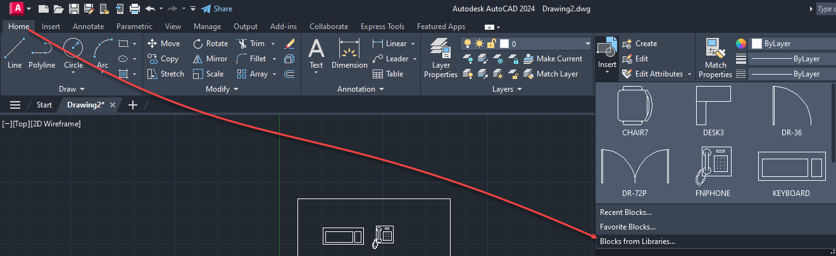Select the KEYBOARD block thumbnail
Viewport: 836px width, 256px height.
pos(791,174)
